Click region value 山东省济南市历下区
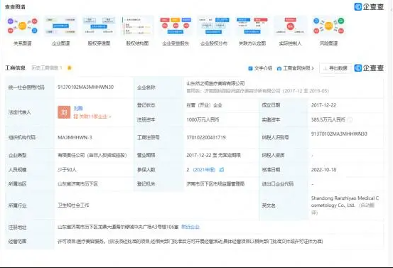This screenshot has height=268, width=393. tap(77, 184)
